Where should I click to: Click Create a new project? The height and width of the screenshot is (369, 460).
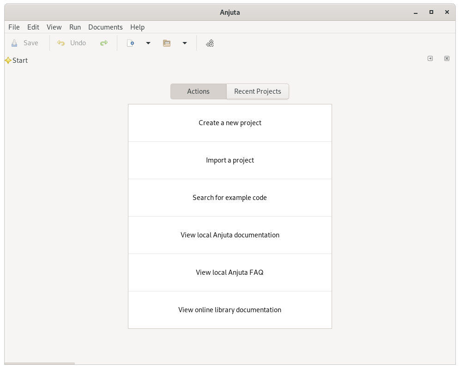point(230,123)
